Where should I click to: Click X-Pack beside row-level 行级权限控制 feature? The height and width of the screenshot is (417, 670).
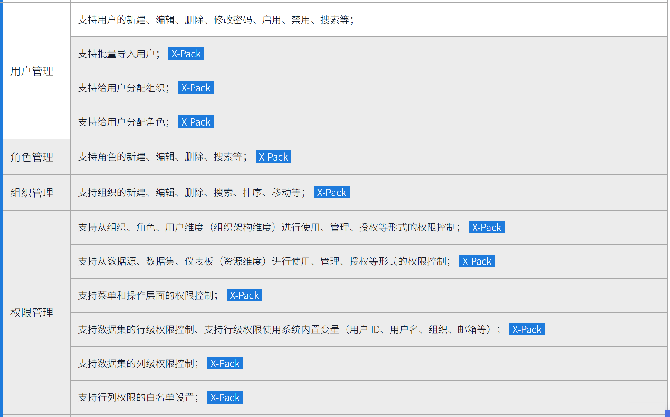[527, 329]
